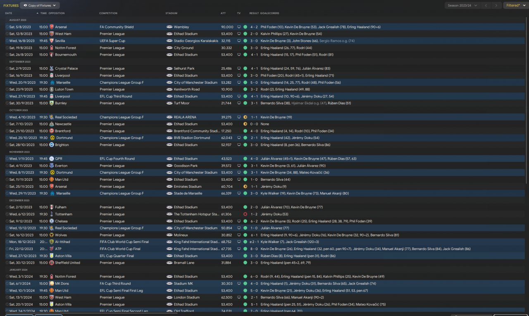Image resolution: width=529 pixels, height=316 pixels.
Task: Tick the selection circle for Sat, 19/8/2023
Action: click(x=7, y=48)
